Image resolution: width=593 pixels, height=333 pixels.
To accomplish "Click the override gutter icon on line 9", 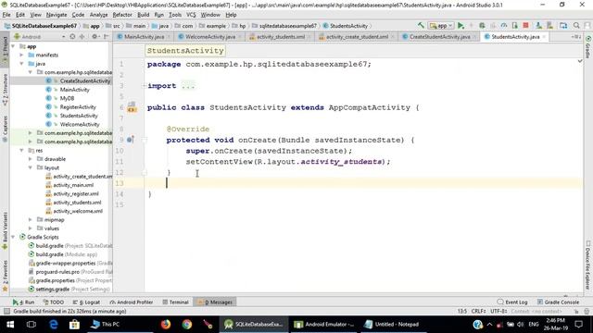I will point(131,140).
